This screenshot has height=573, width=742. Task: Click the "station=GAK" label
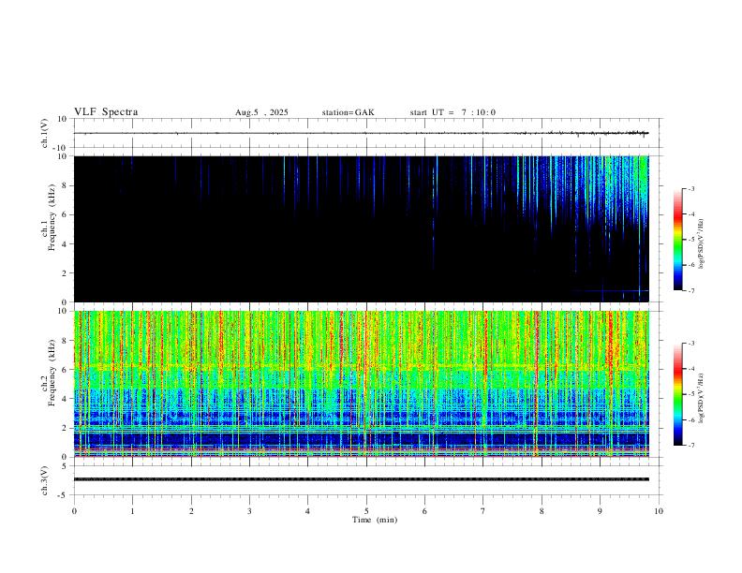point(348,112)
